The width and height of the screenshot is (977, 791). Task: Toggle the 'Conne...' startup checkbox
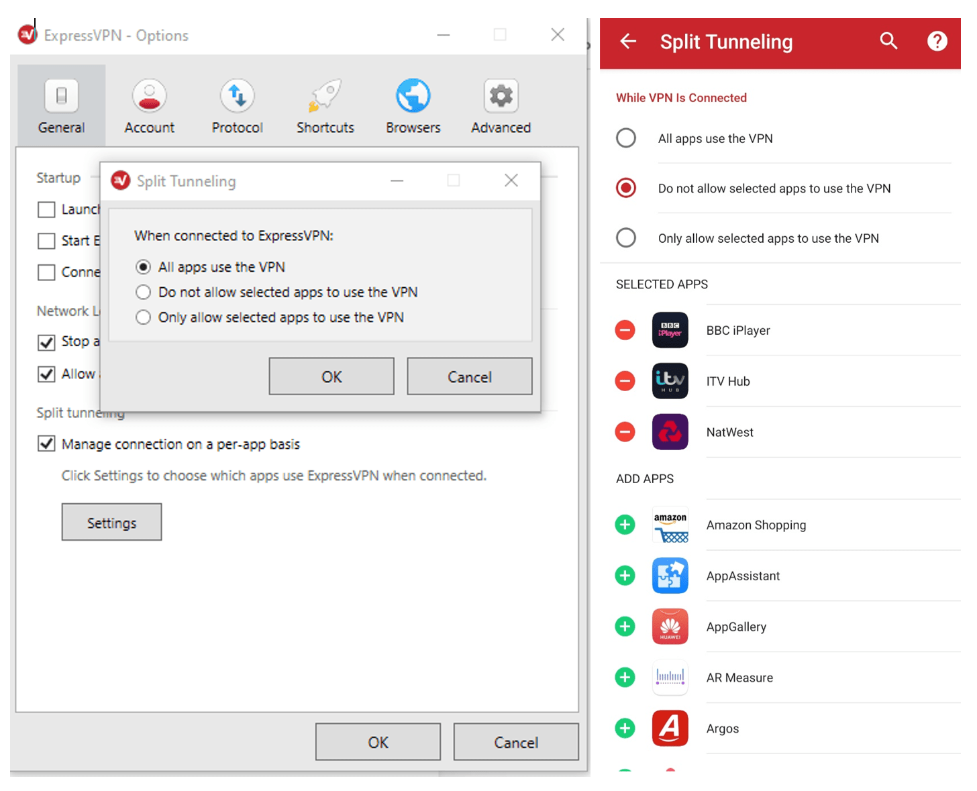point(46,272)
